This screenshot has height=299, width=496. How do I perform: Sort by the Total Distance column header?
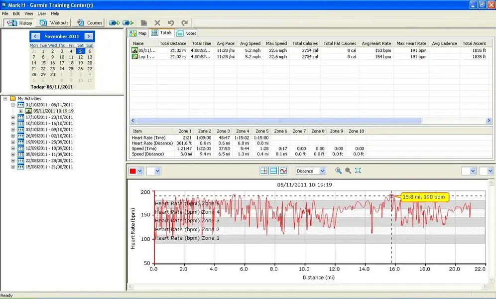click(173, 43)
